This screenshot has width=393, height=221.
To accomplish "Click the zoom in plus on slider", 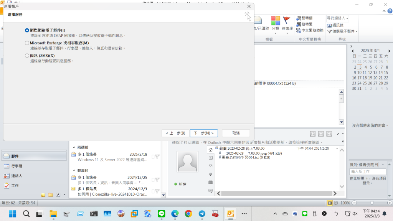I will 387,203.
